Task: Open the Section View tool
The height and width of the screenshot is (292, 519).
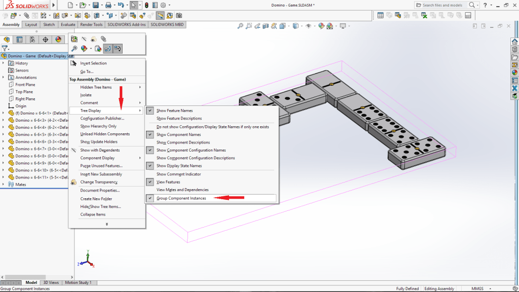Action: point(265,25)
